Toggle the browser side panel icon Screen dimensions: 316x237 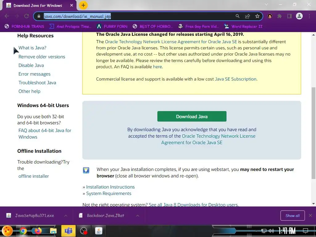point(289,16)
